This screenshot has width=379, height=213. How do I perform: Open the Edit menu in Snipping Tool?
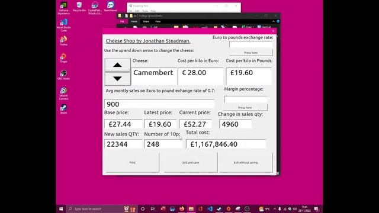pyautogui.click(x=137, y=11)
